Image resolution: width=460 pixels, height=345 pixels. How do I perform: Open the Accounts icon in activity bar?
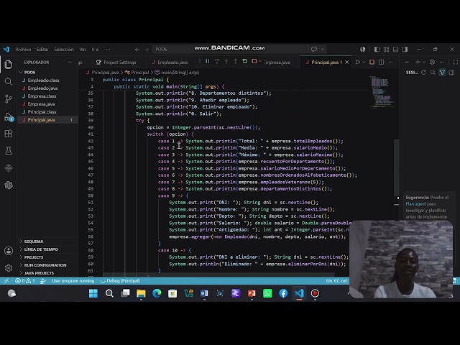pos(9,251)
